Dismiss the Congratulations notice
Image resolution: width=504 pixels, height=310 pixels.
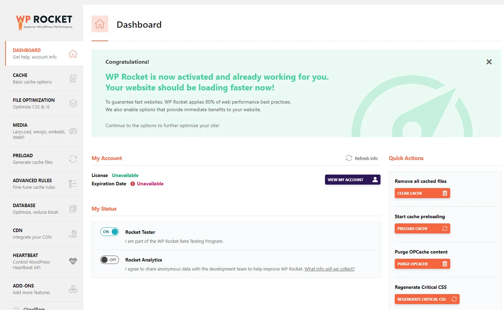(x=489, y=62)
